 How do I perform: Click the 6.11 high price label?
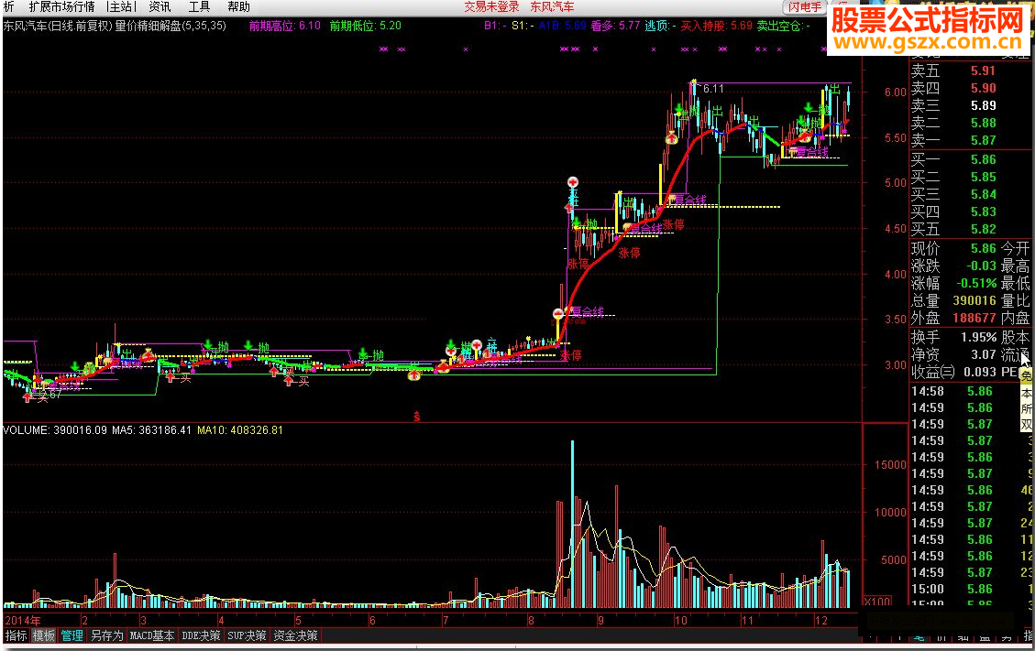pos(713,89)
